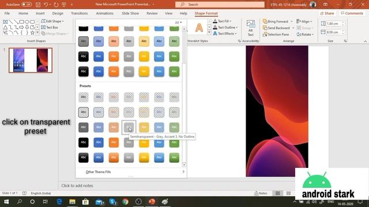This screenshot has width=369, height=207.
Task: Click the Alt Text button
Action: pos(251,28)
